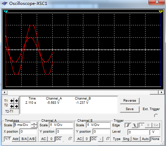This screenshot has width=166, height=146.
Task: Move cursor T2 left with its arrow
Action: tap(12, 107)
